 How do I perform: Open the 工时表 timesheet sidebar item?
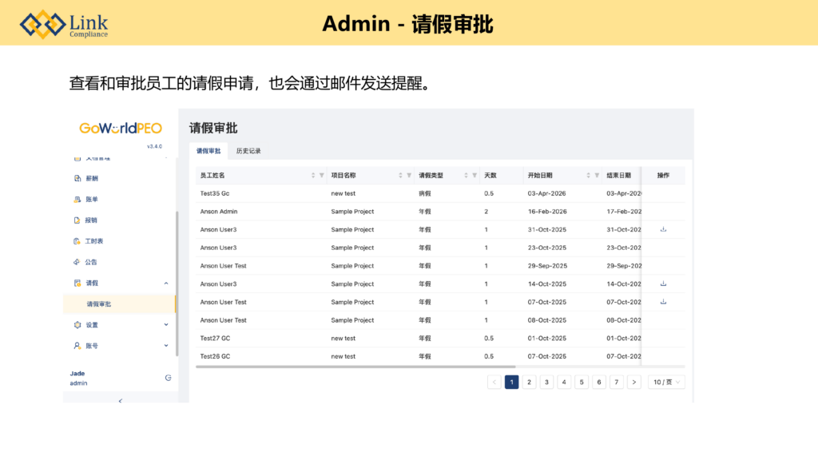(93, 240)
